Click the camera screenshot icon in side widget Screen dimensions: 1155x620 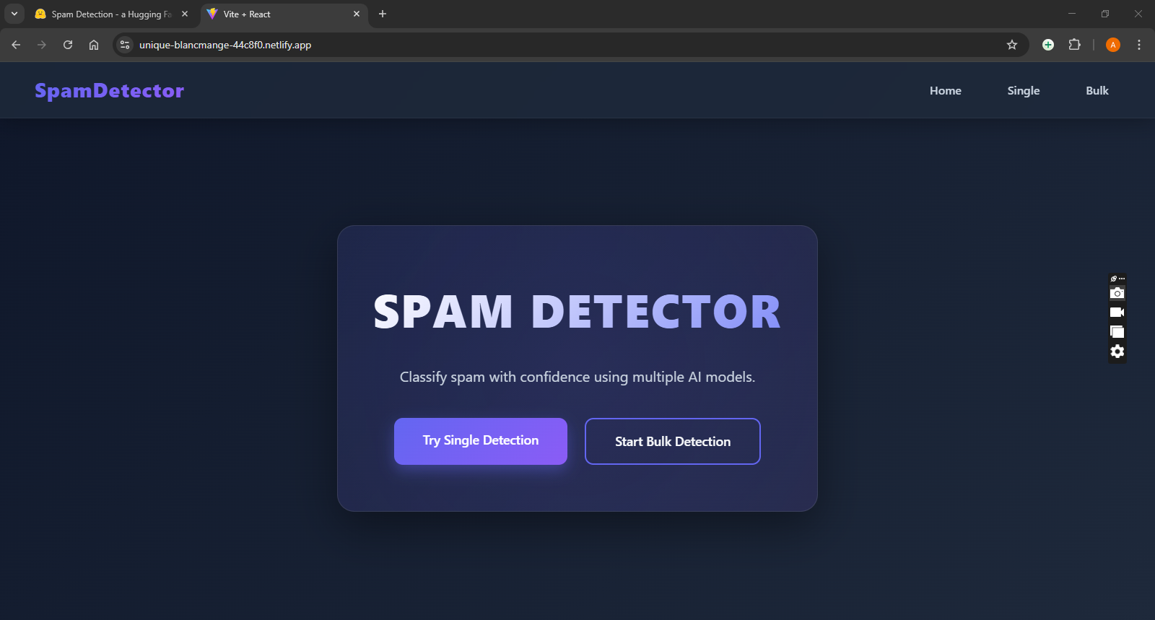1117,293
